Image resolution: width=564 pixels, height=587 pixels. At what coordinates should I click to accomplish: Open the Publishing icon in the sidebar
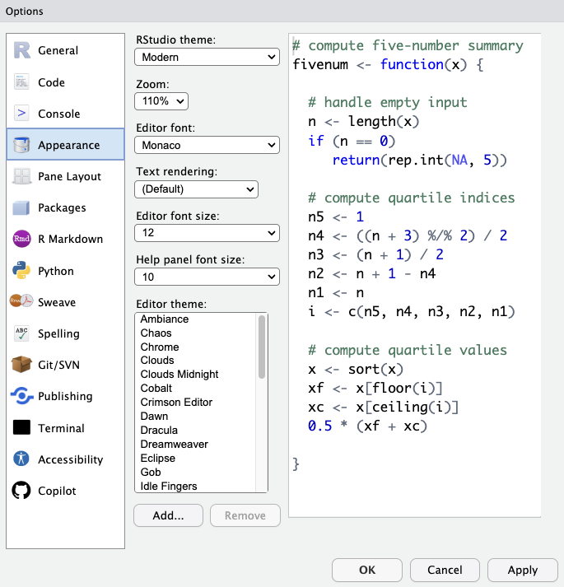pyautogui.click(x=21, y=396)
